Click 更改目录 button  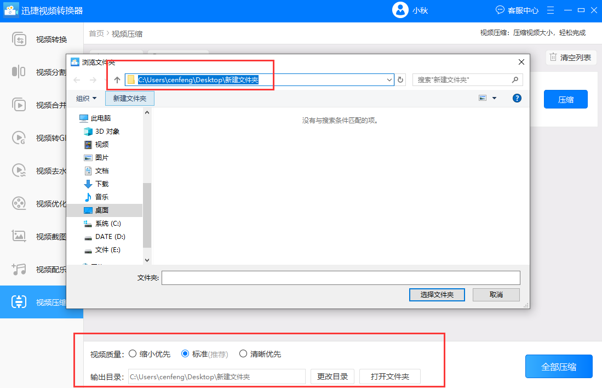332,376
